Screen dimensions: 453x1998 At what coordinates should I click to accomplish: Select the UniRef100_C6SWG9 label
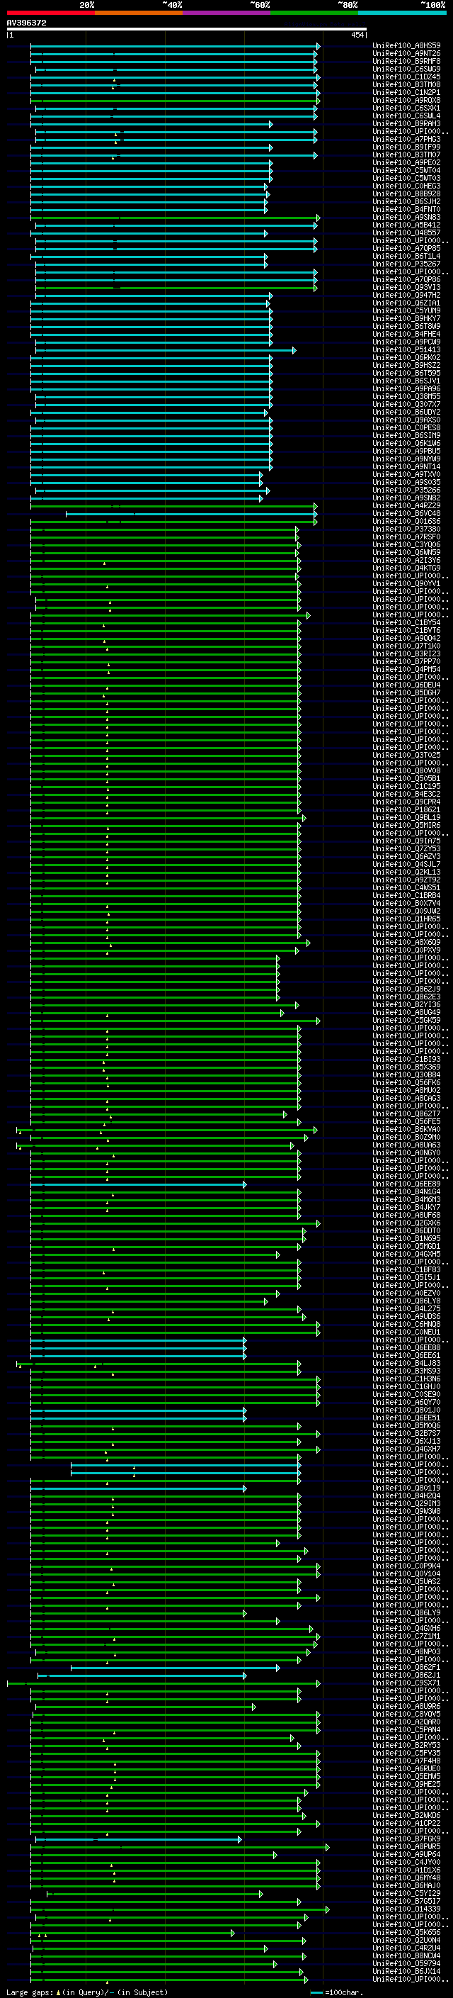pos(406,69)
